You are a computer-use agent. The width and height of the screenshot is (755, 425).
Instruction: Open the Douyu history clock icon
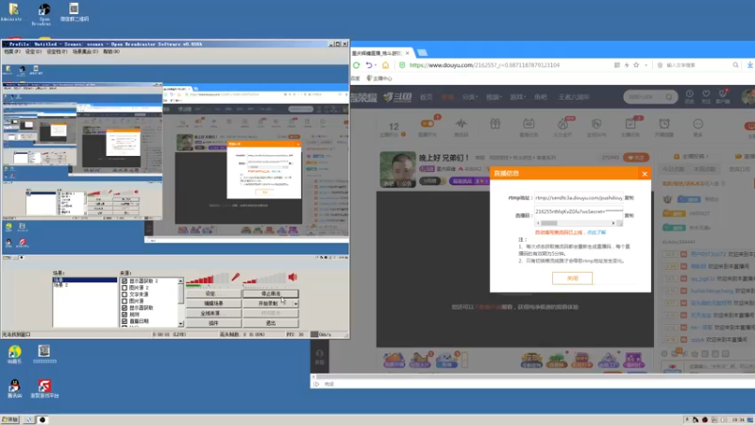[690, 94]
